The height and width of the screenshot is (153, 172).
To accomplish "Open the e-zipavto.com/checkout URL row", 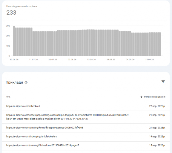I will point(86,106).
